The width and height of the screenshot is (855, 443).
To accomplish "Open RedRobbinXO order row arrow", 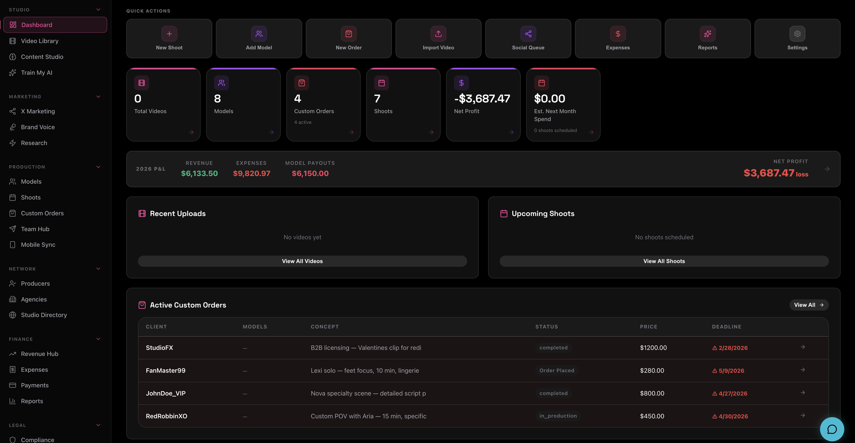I will 803,415.
